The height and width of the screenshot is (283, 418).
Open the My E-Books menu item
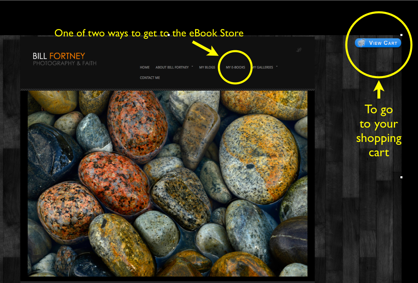point(235,67)
